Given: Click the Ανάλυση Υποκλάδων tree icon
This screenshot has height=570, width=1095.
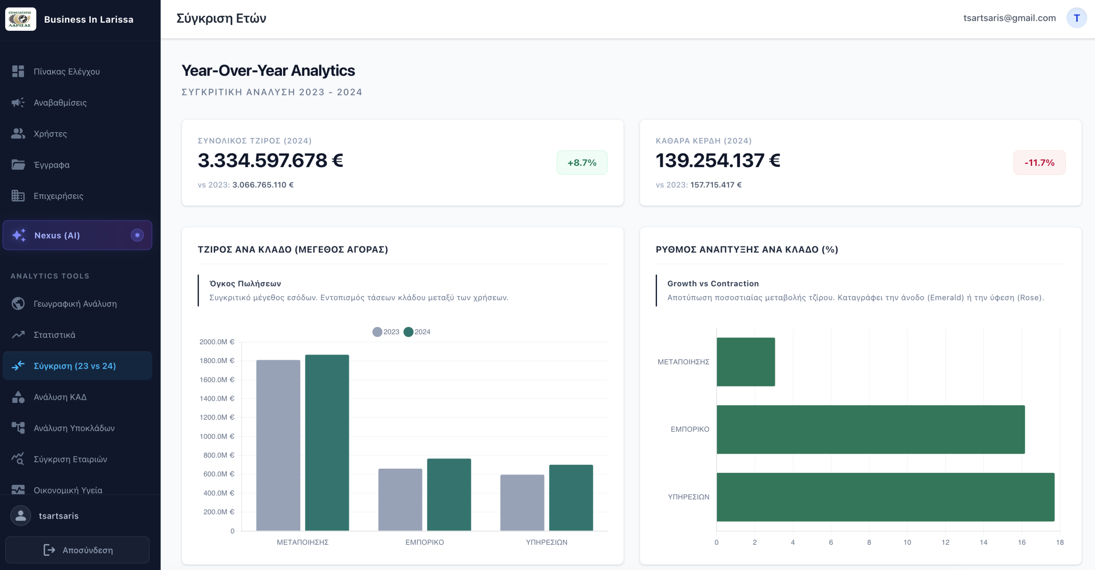Looking at the screenshot, I should point(18,428).
